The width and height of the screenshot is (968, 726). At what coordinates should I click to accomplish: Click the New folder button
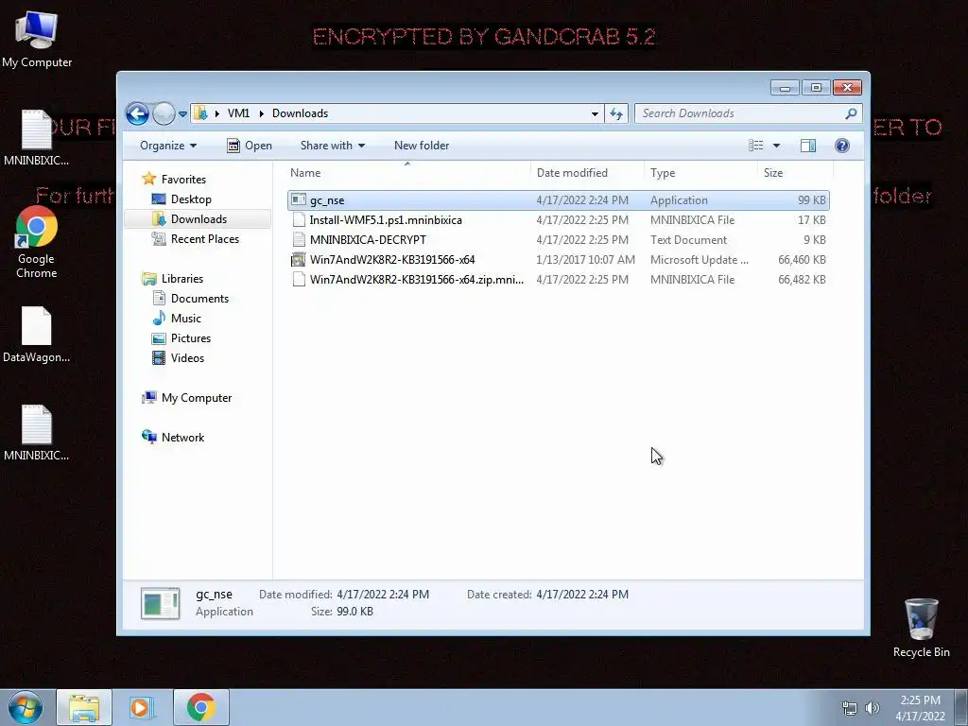pyautogui.click(x=422, y=146)
